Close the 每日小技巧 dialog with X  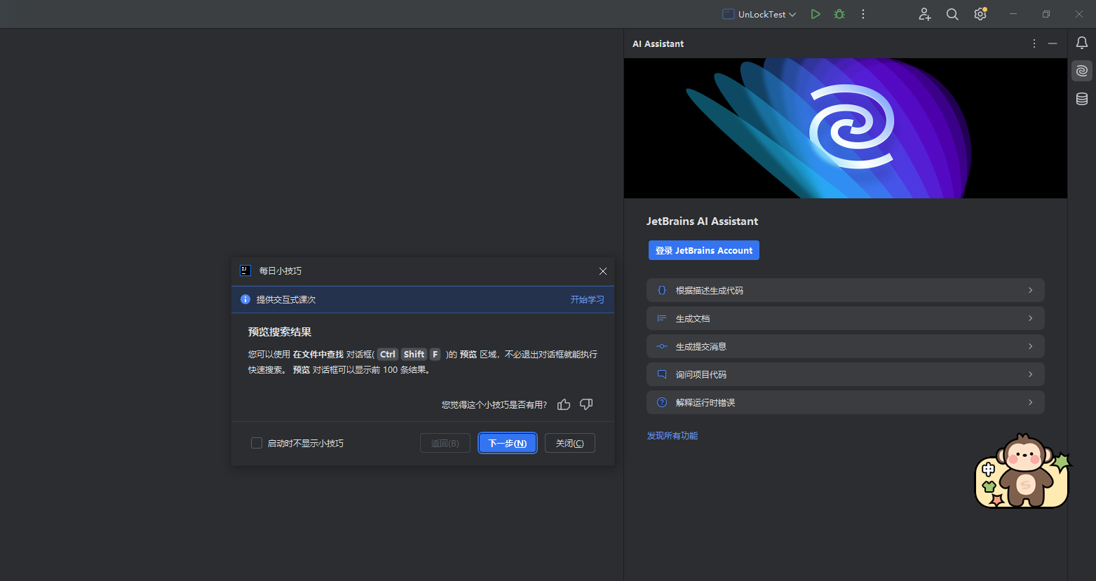(x=603, y=271)
